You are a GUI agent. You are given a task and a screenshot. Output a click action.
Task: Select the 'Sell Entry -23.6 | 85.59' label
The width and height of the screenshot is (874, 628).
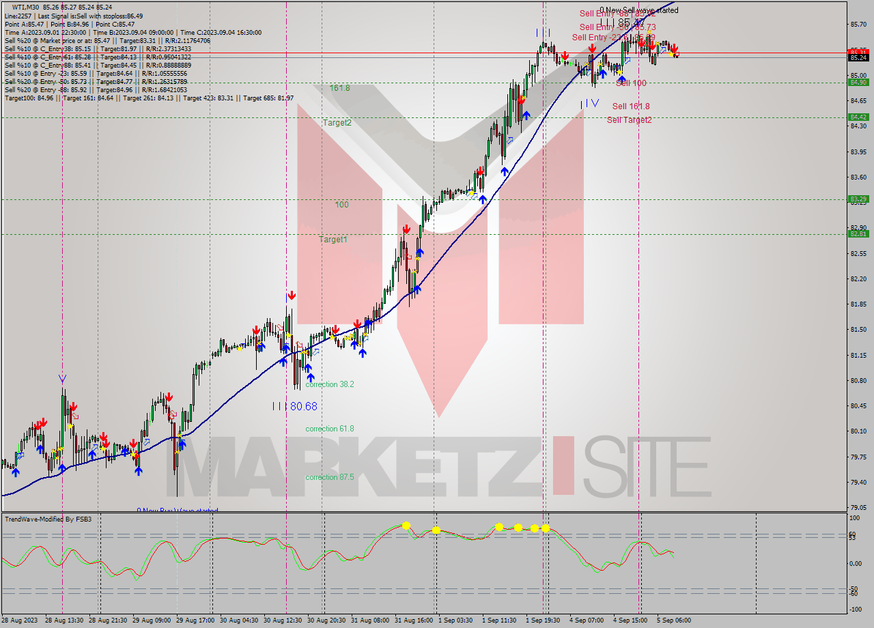[x=613, y=38]
